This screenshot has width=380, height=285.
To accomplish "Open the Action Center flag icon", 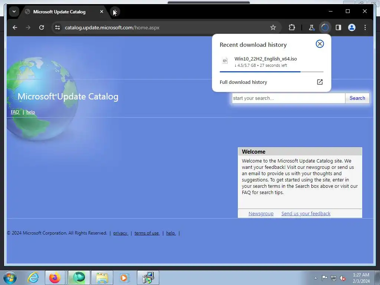I will click(324, 278).
